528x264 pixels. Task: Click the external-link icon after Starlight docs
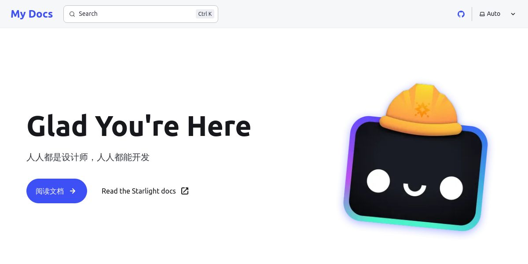(185, 191)
